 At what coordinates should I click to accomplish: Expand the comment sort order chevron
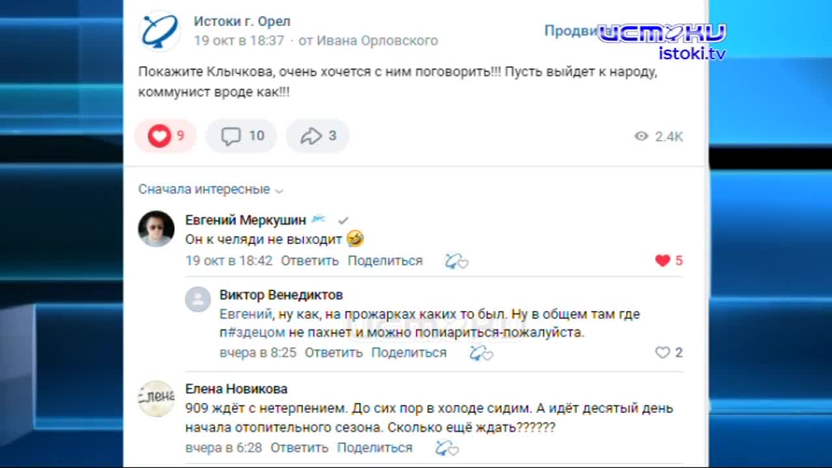[x=279, y=190]
